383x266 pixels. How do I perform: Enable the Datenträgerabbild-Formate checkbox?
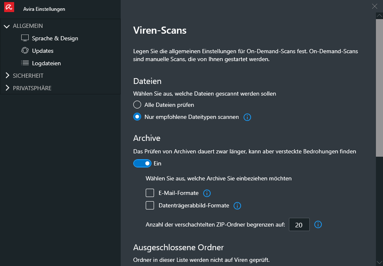(x=150, y=205)
